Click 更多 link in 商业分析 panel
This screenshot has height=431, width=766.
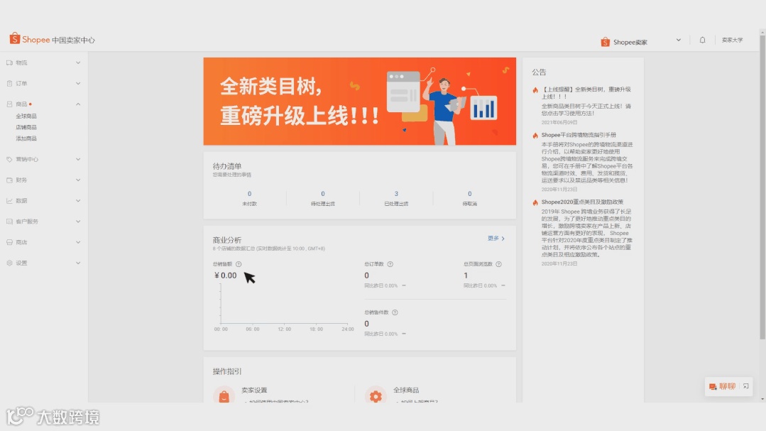point(496,239)
